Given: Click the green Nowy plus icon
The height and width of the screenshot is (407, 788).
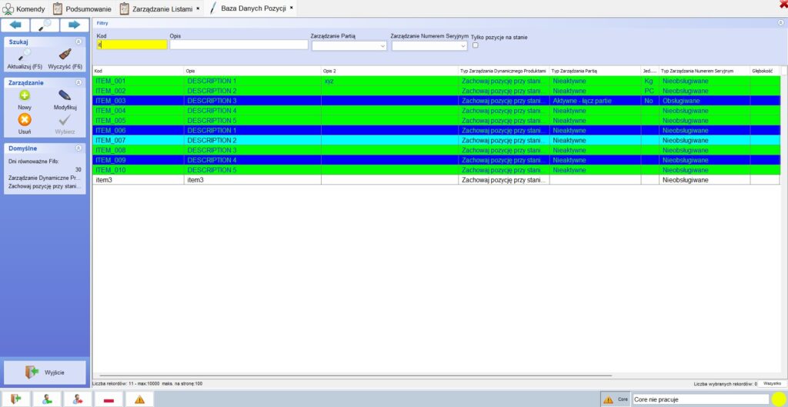Looking at the screenshot, I should (x=25, y=95).
